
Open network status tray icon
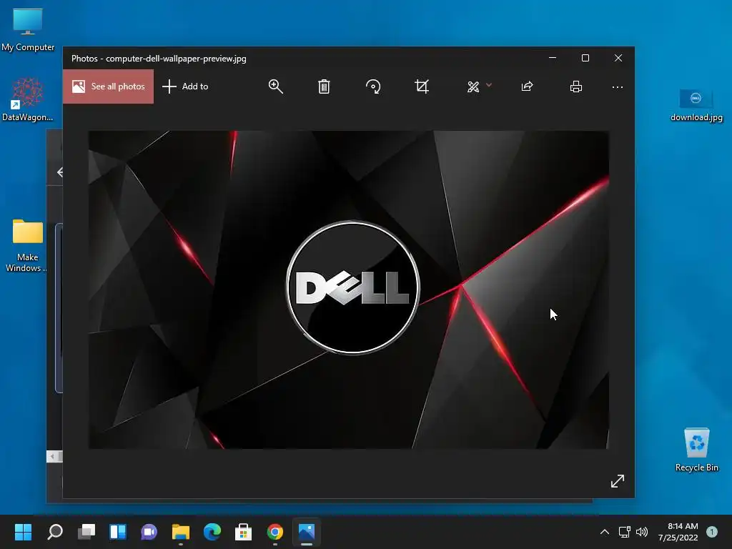(x=625, y=532)
